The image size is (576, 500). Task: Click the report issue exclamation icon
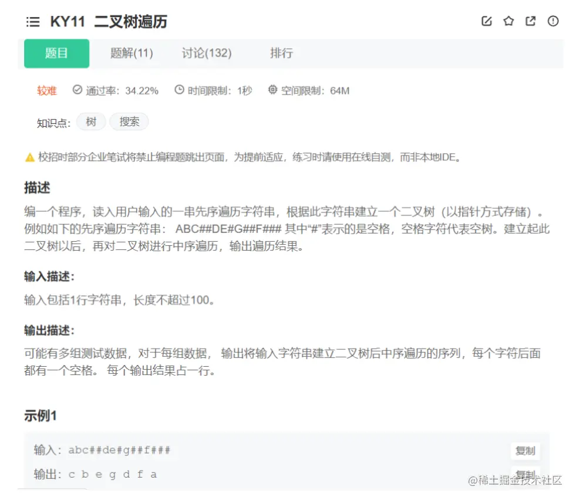point(553,21)
